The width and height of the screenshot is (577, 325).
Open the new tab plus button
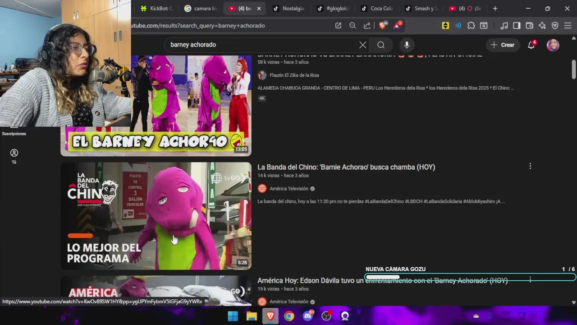tap(495, 9)
